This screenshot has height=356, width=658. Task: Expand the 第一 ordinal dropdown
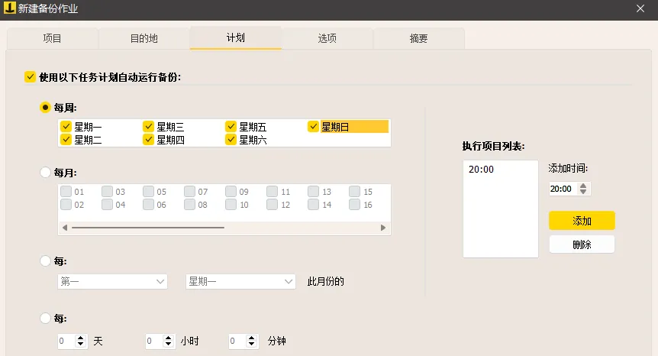click(x=112, y=281)
